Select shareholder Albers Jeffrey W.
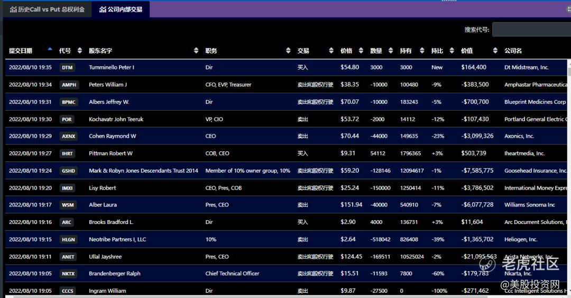 [109, 102]
